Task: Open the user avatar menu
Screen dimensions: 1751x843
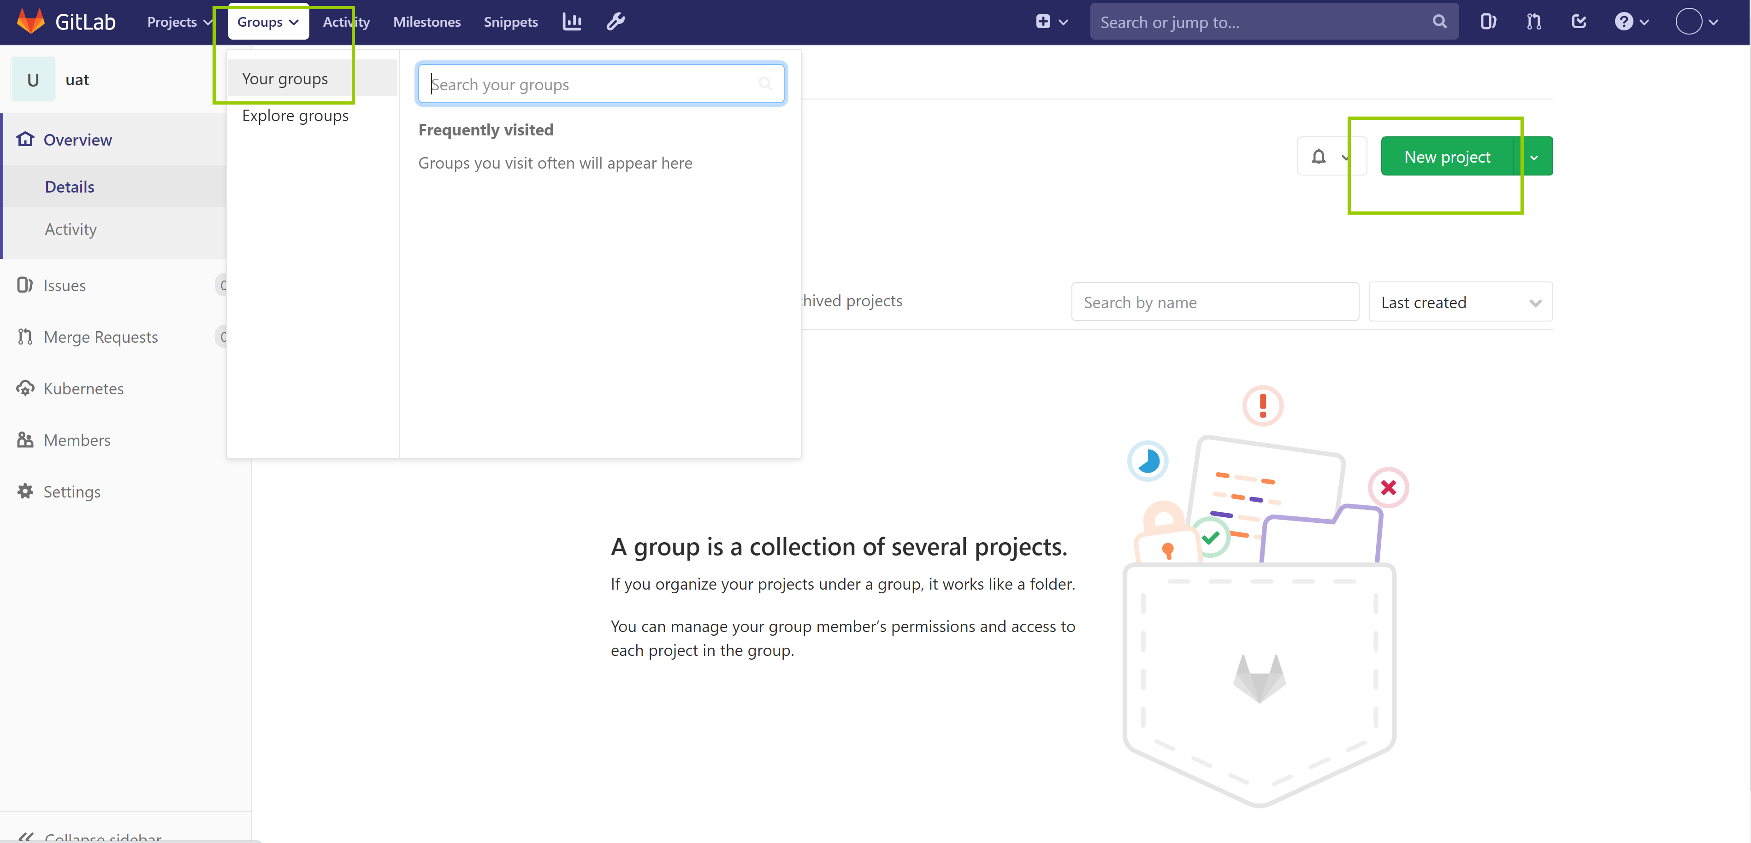Action: 1697,22
